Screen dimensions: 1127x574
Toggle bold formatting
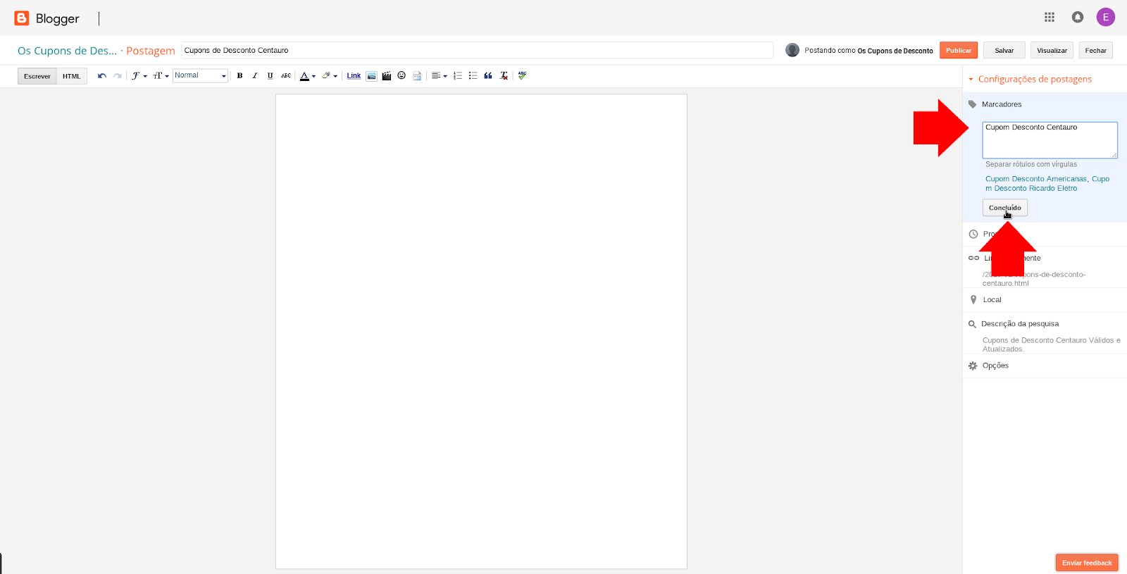[x=239, y=76]
